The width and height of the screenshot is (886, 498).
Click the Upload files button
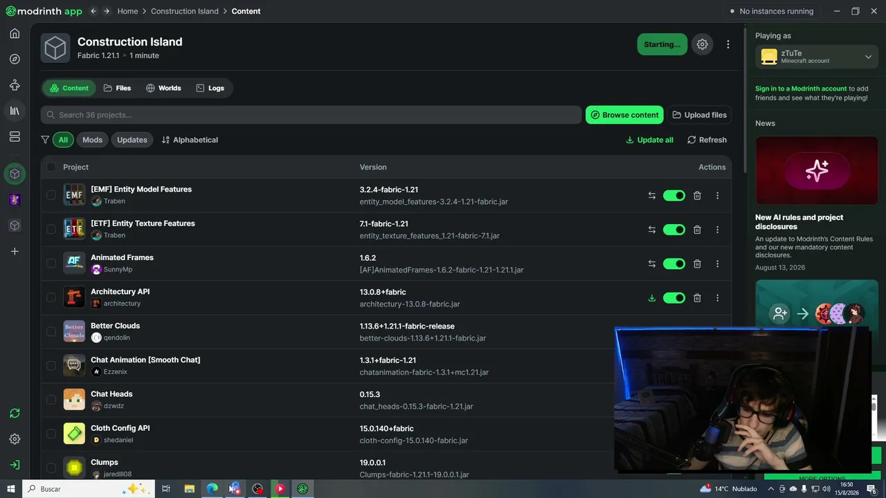[699, 115]
